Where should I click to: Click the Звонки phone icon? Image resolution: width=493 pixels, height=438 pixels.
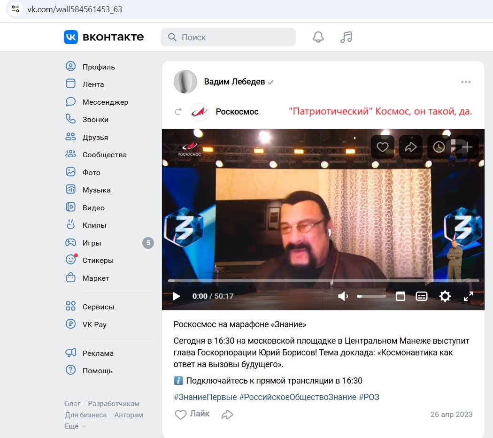coord(71,119)
